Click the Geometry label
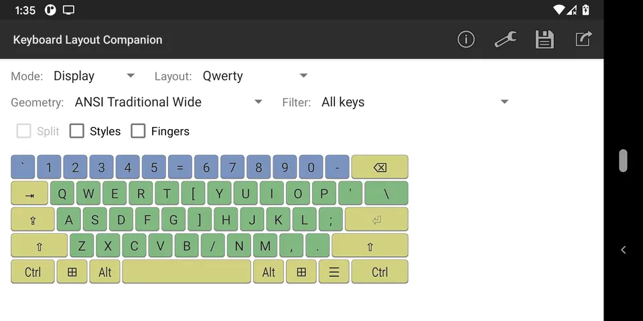This screenshot has height=321, width=643. click(38, 103)
